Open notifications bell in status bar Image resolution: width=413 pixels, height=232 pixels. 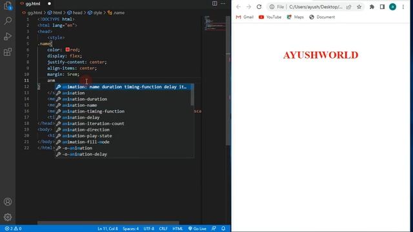click(x=223, y=229)
